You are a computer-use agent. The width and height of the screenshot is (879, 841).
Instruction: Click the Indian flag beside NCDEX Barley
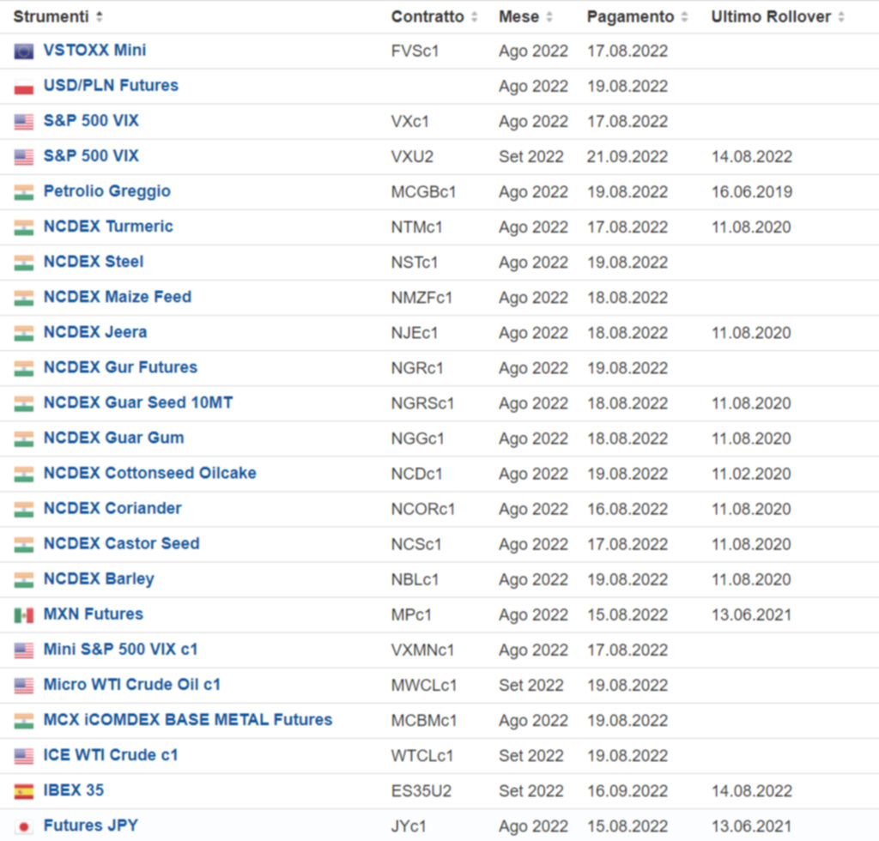point(24,579)
